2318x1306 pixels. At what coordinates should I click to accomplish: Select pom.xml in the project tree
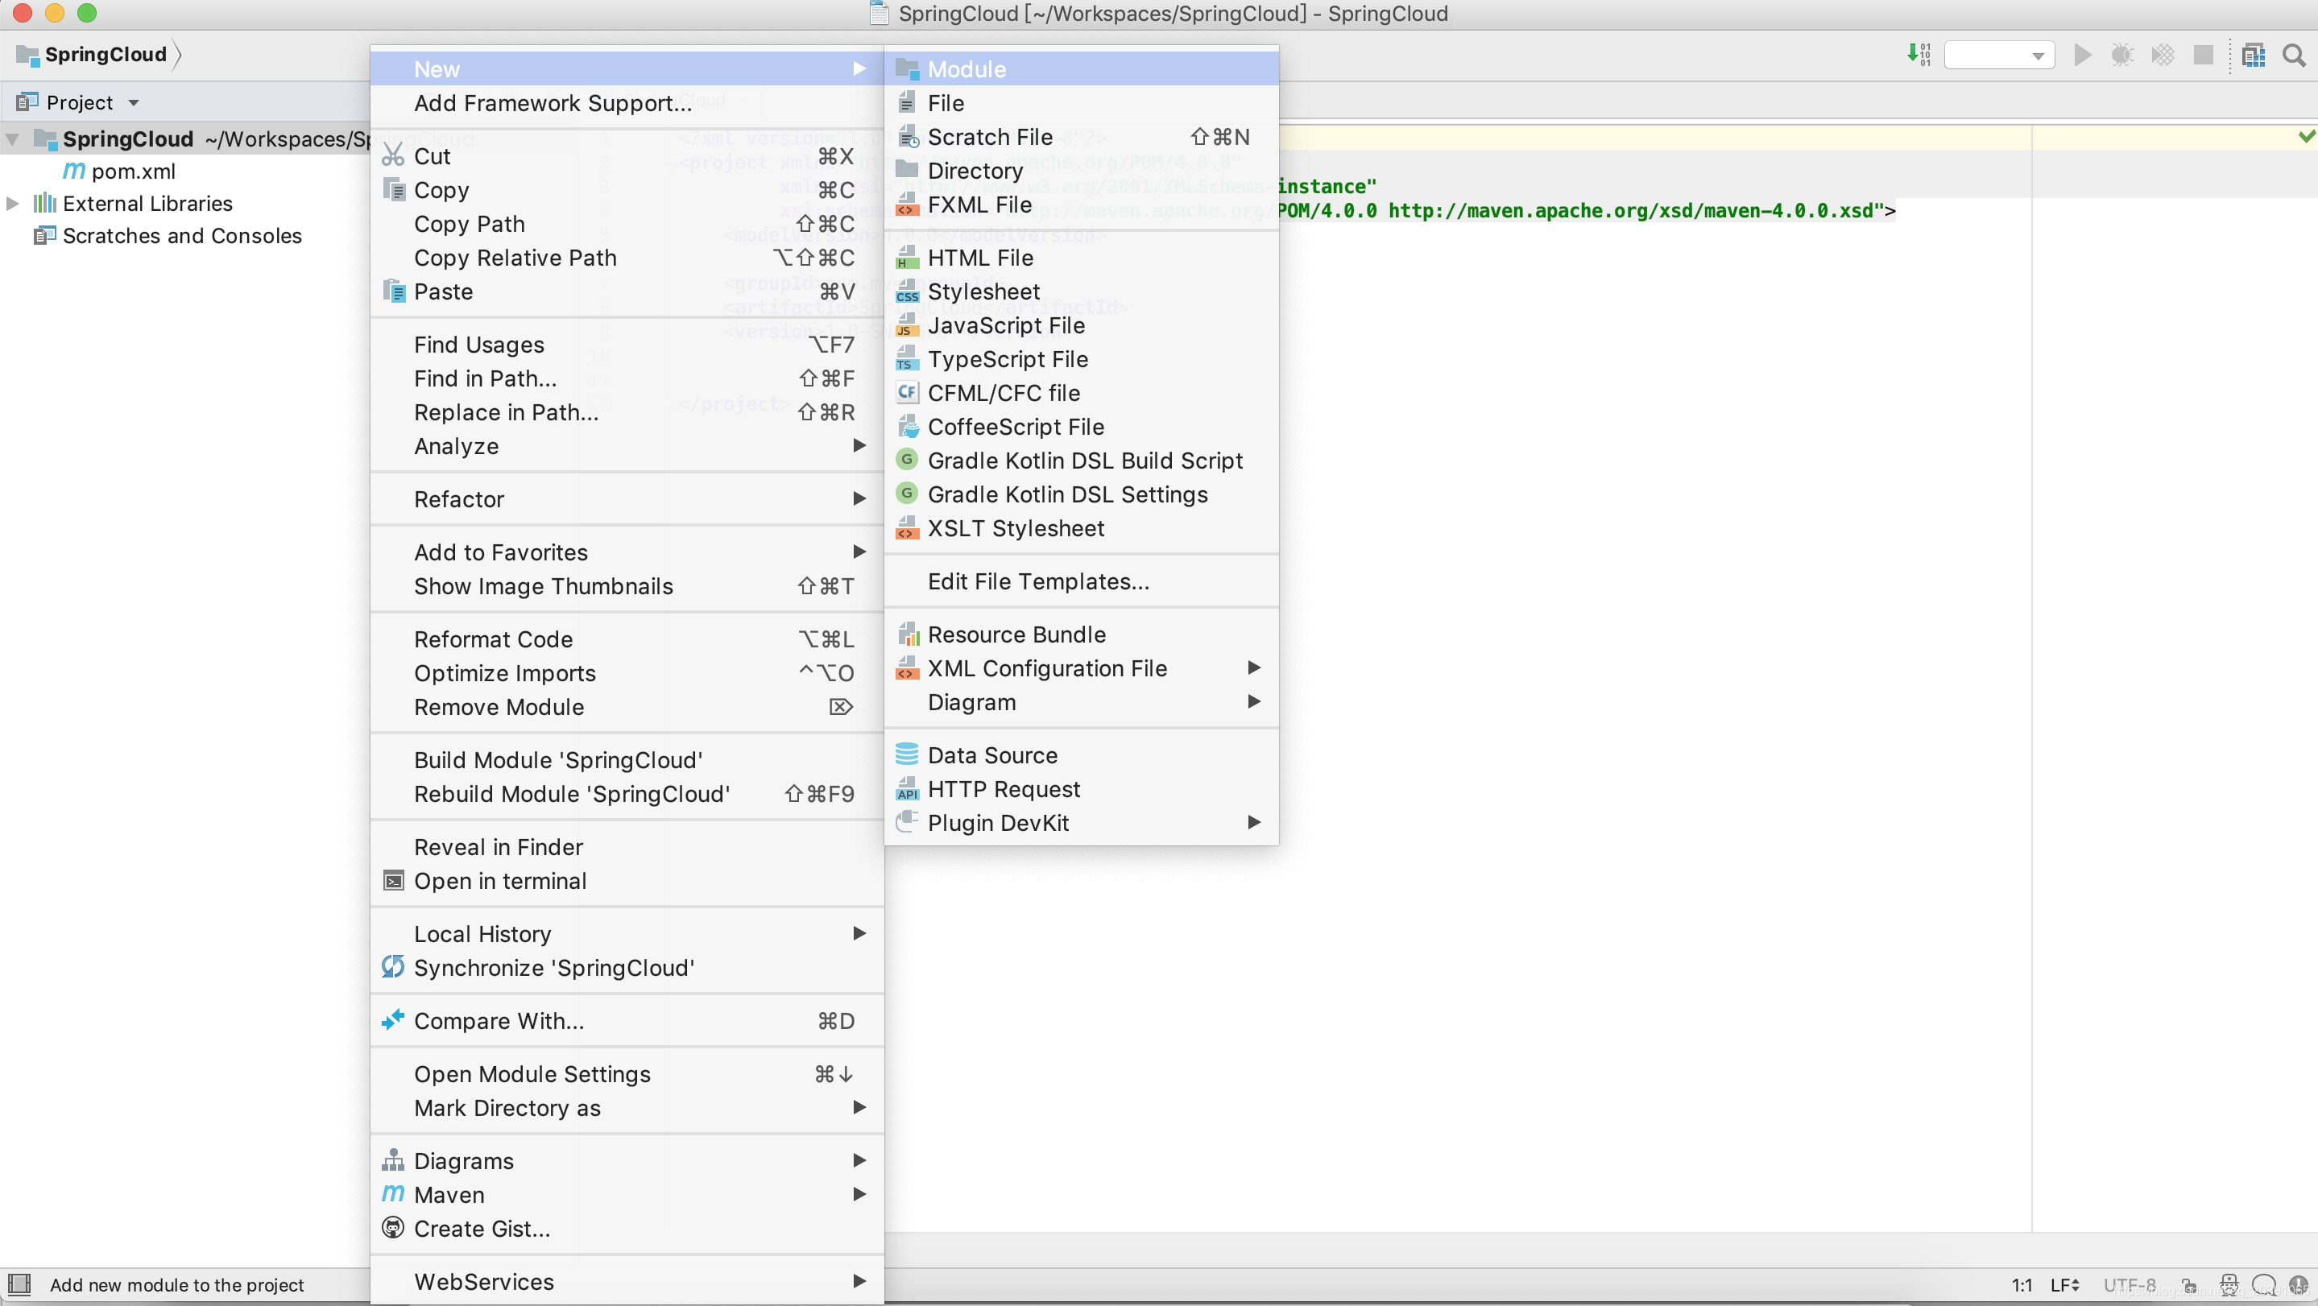click(x=132, y=171)
